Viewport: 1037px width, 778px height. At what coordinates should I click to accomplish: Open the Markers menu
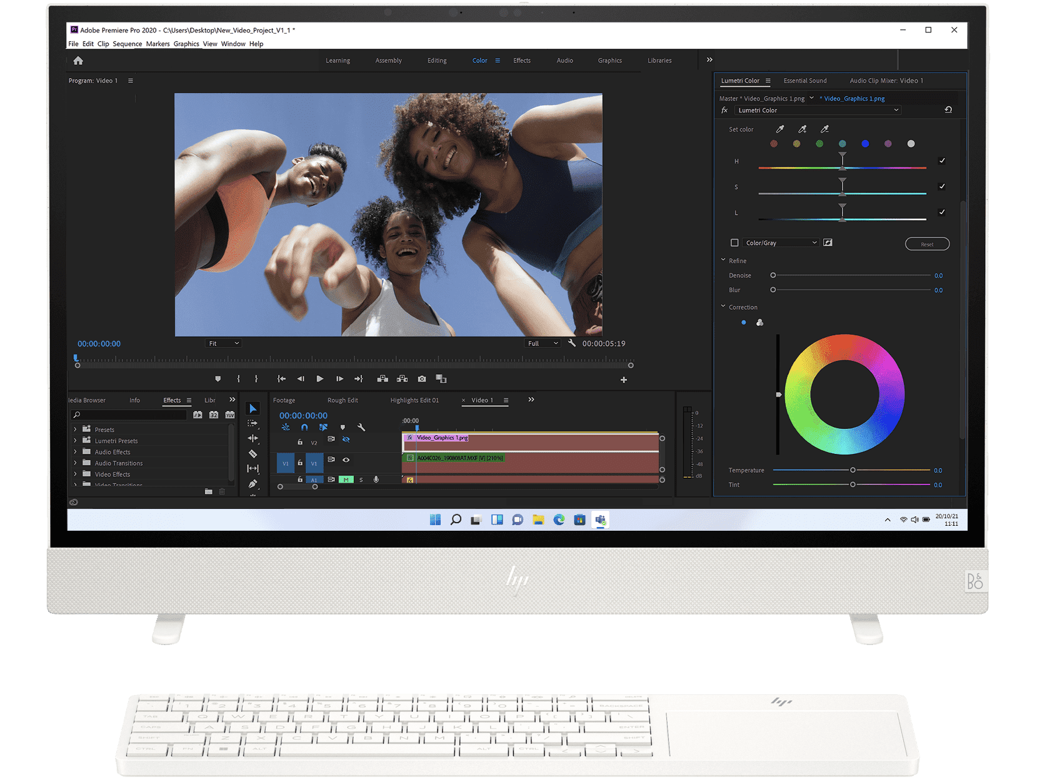click(x=158, y=44)
